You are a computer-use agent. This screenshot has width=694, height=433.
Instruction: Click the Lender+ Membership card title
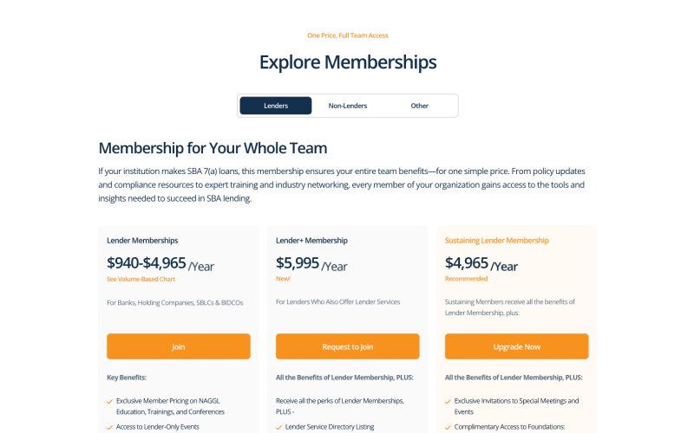coord(311,241)
